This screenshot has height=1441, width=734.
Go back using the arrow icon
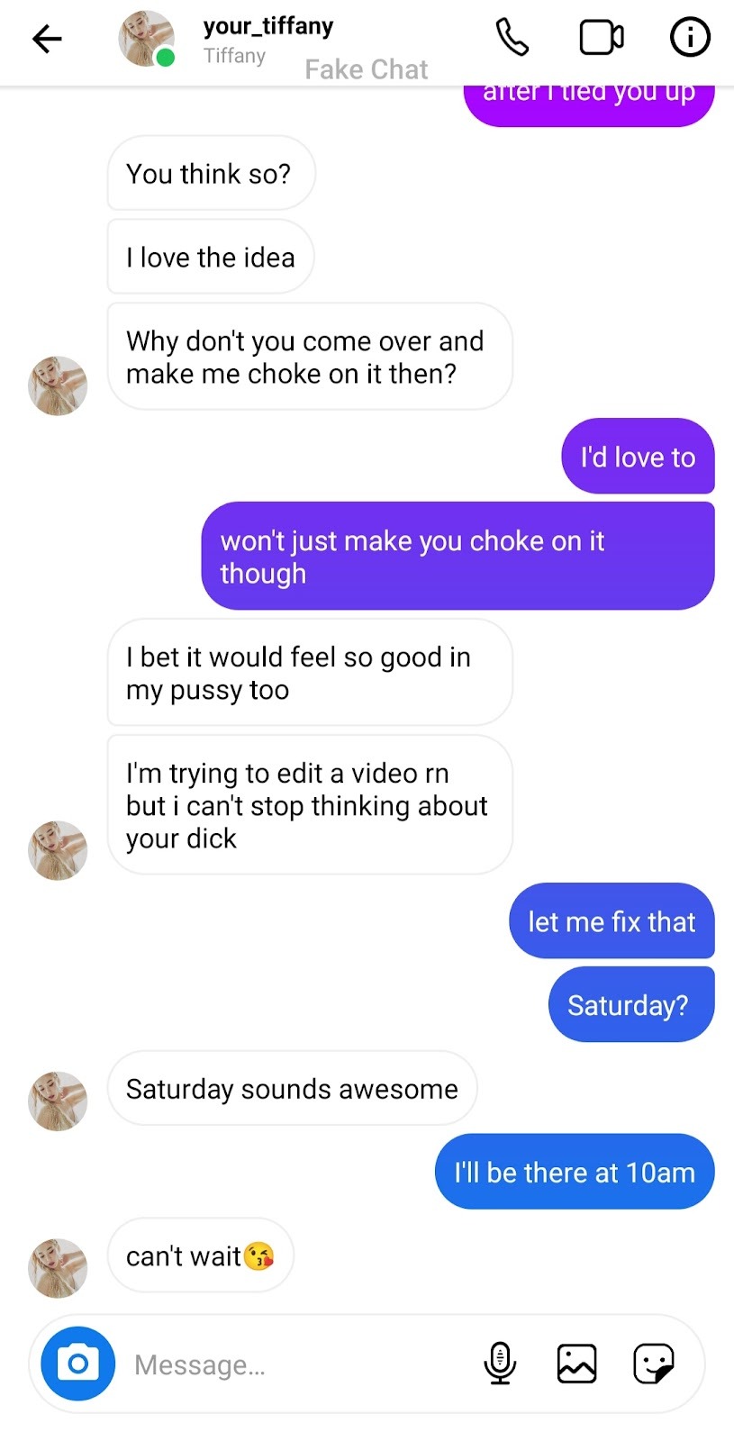point(47,38)
